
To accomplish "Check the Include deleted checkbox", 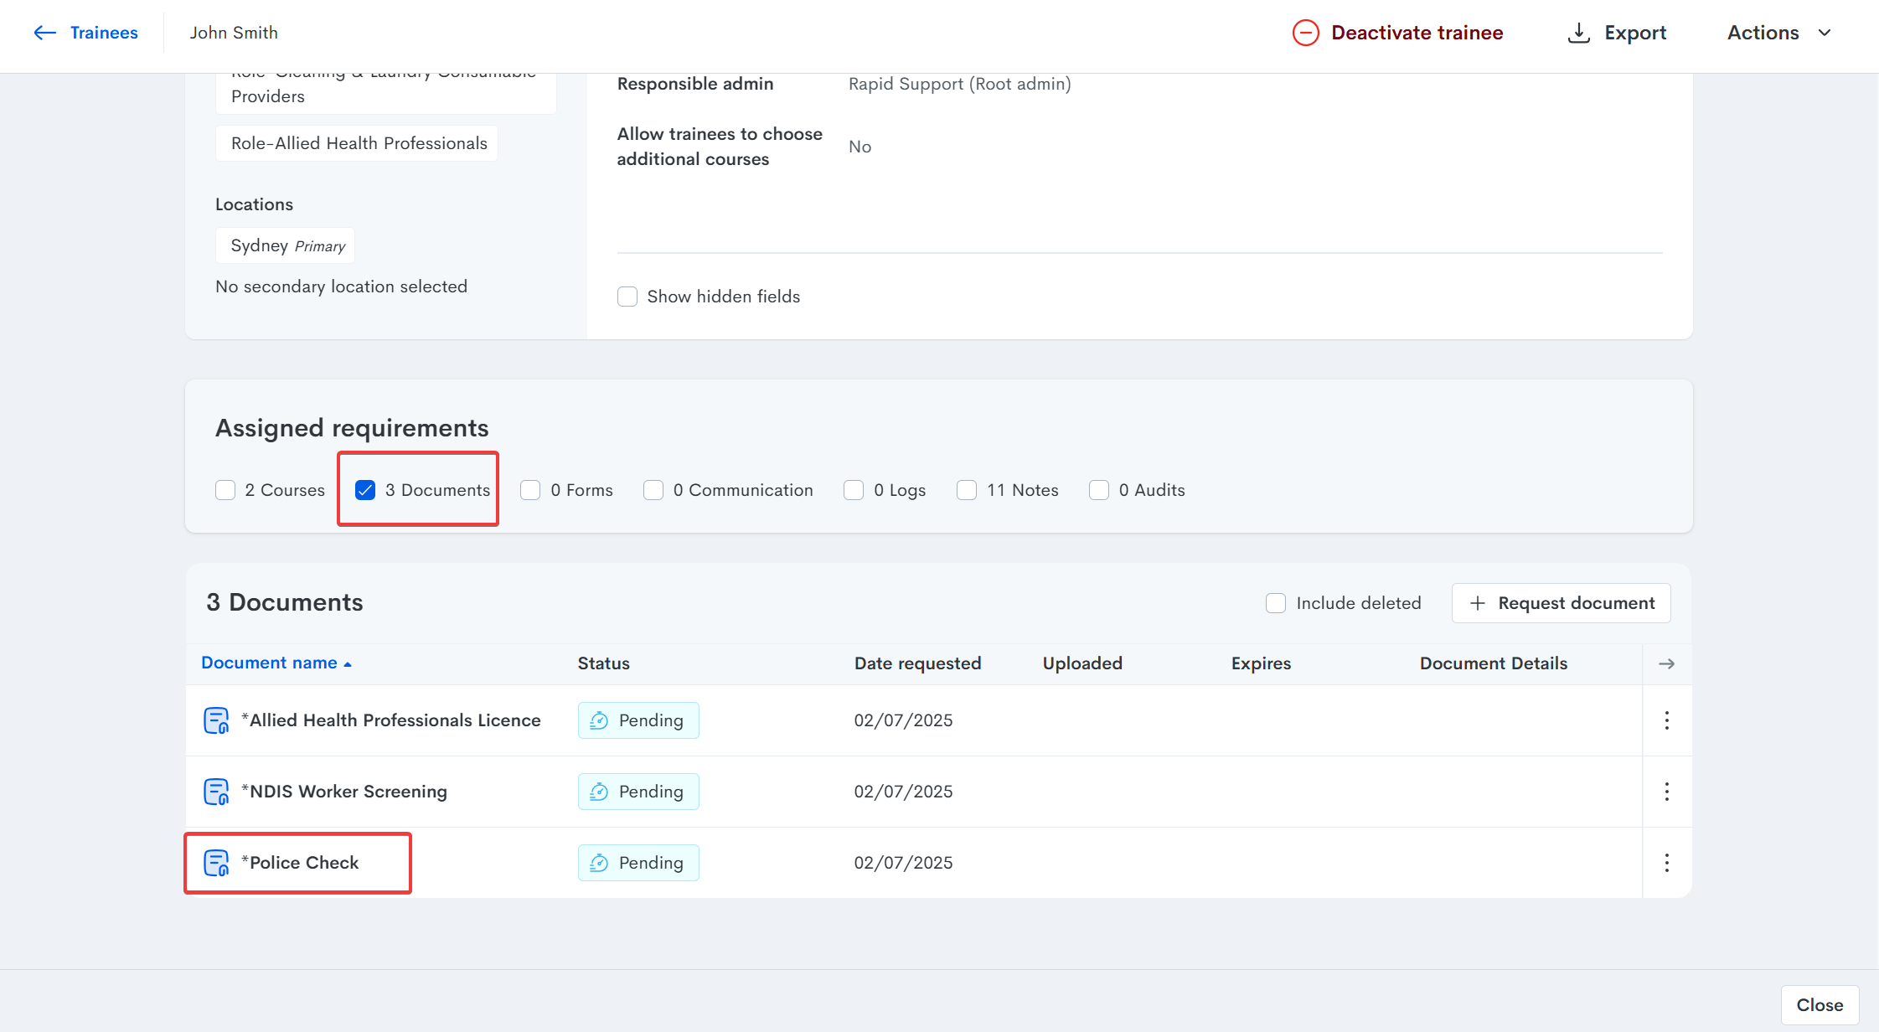I will [x=1275, y=603].
